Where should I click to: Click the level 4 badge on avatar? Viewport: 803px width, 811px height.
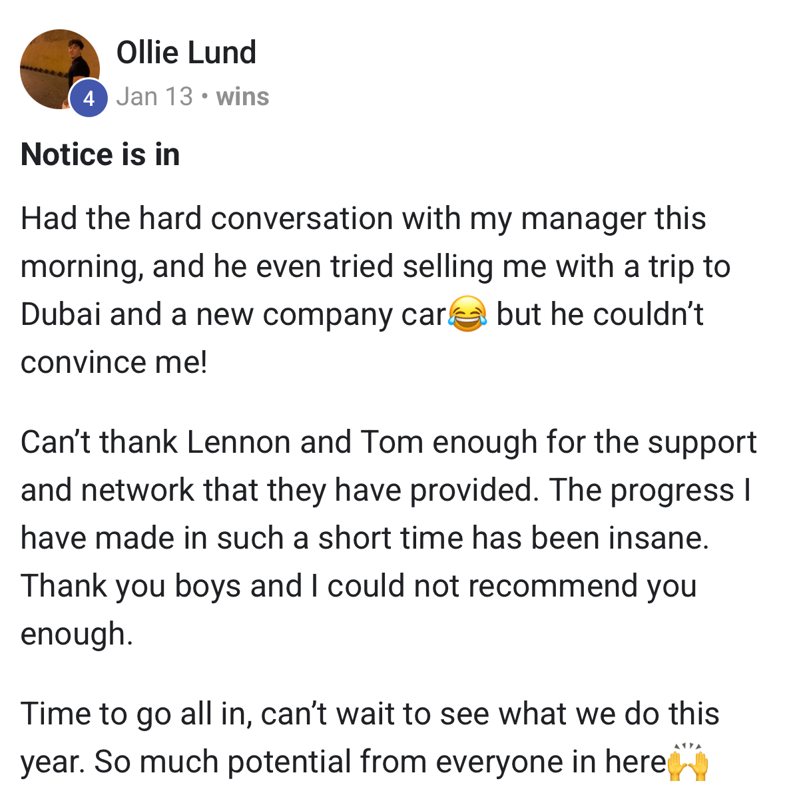coord(89,99)
